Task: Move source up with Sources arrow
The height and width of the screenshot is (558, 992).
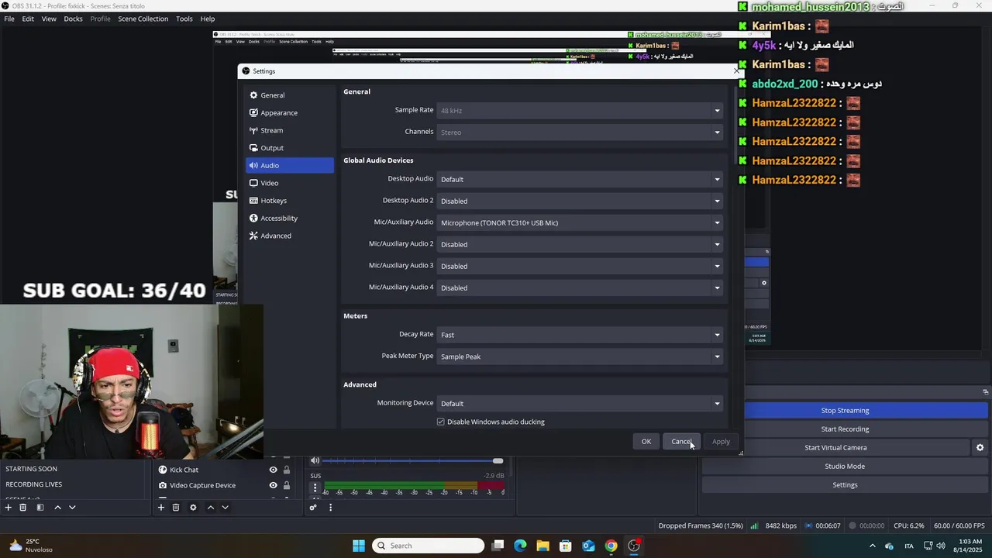Action: (x=210, y=508)
